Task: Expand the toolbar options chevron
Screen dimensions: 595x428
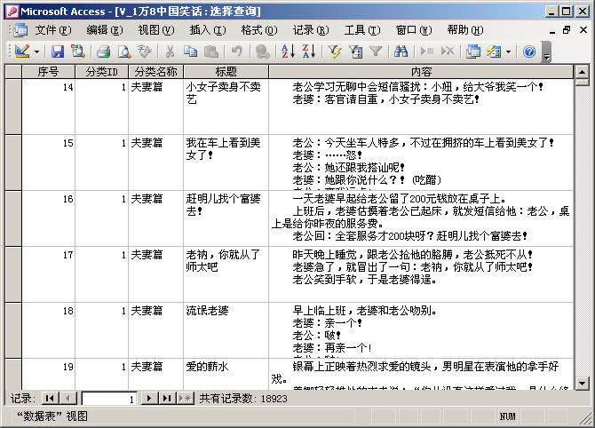Action: [546, 52]
